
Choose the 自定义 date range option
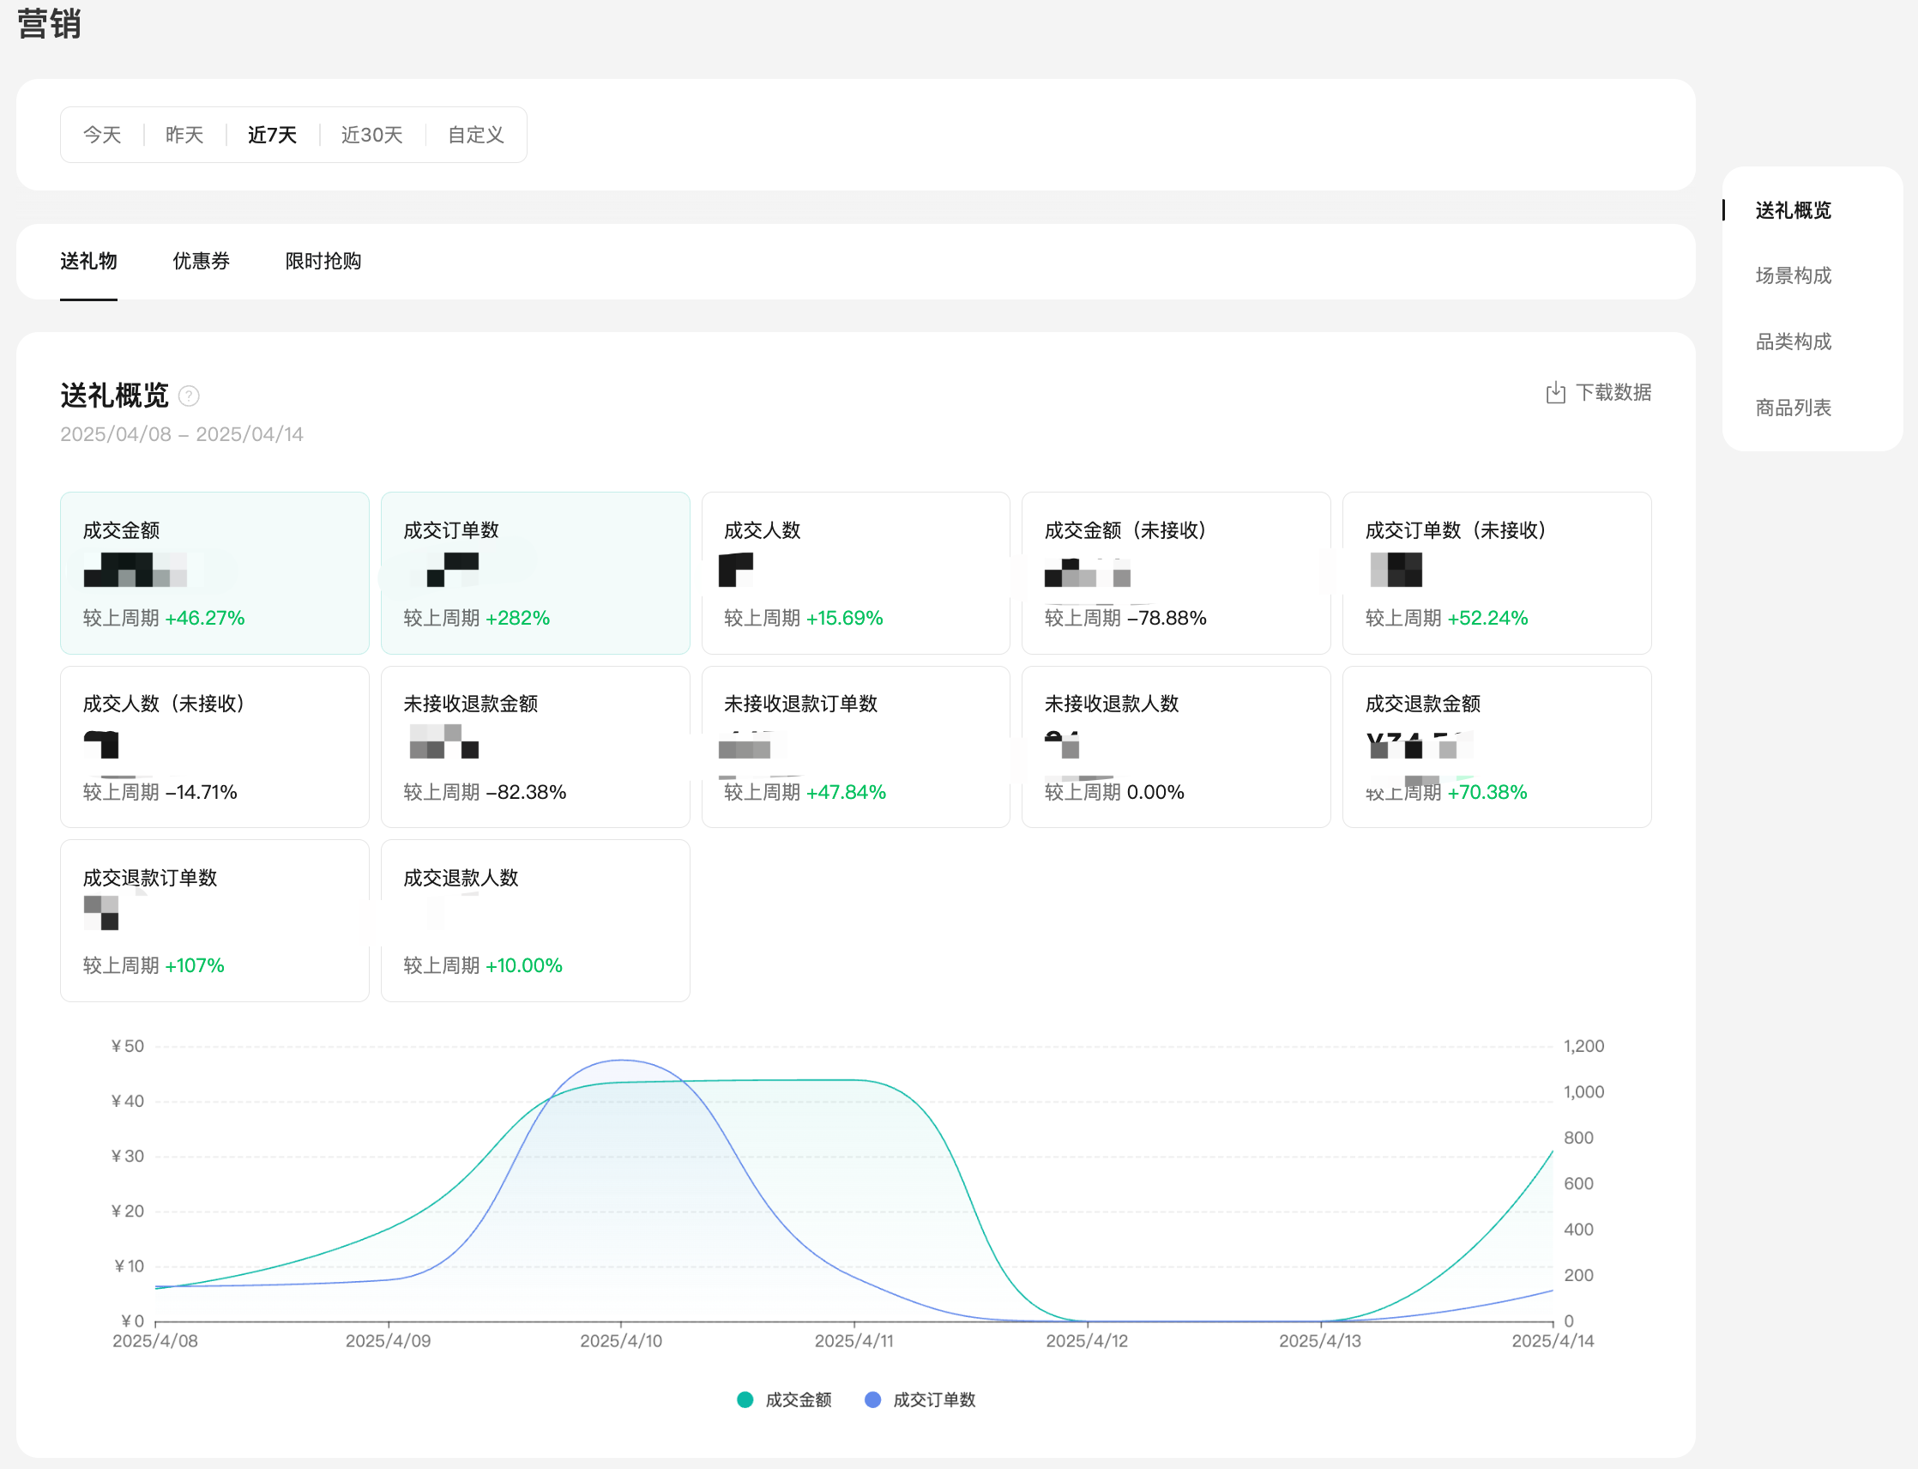475,135
